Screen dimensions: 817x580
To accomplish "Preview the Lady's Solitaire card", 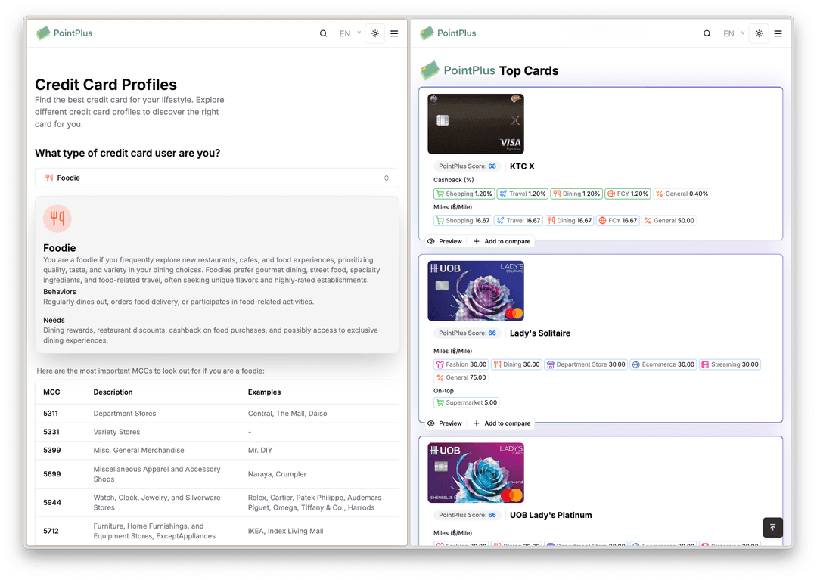I will [445, 423].
